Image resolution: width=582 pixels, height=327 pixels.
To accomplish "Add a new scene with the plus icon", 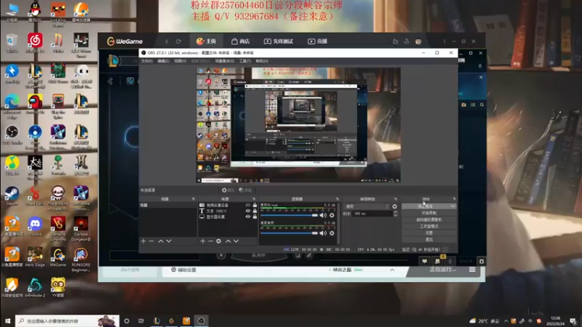I will pos(143,241).
